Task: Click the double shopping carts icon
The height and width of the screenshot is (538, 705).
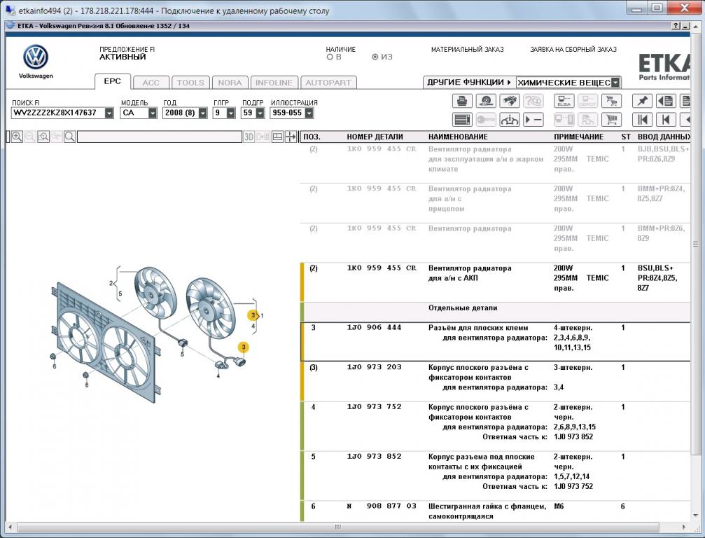Action: pos(611,101)
